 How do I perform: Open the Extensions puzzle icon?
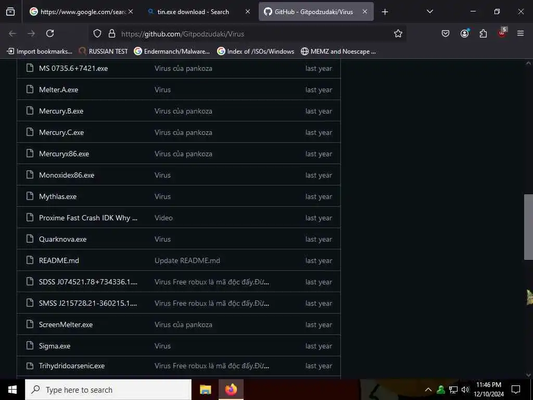[x=483, y=33]
